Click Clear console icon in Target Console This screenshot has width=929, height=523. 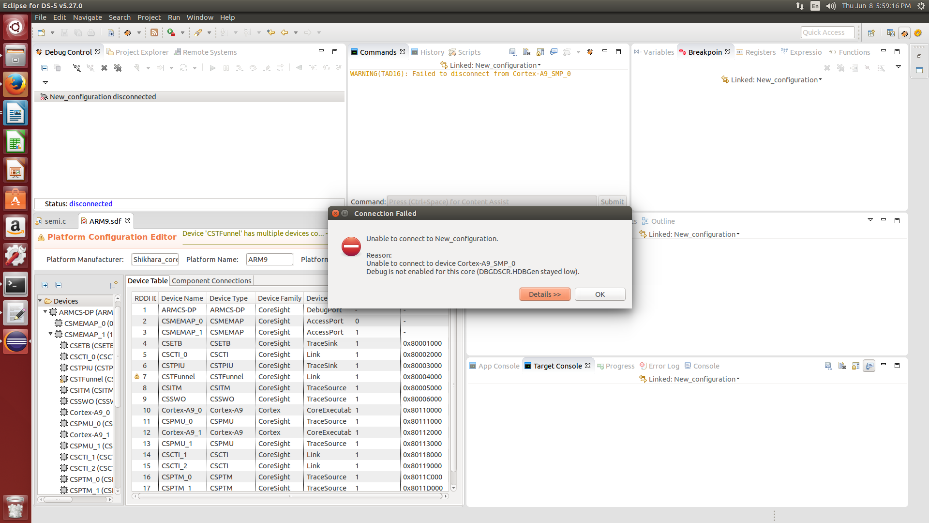click(x=842, y=366)
